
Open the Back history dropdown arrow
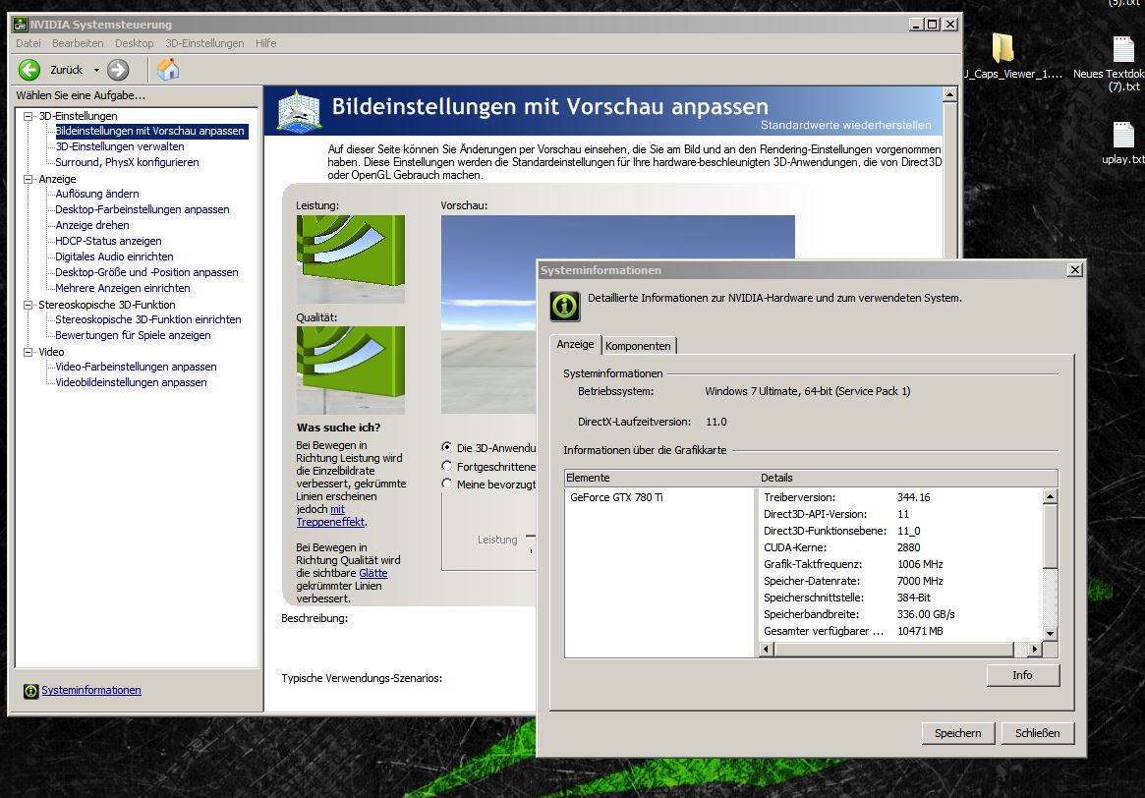tap(95, 70)
